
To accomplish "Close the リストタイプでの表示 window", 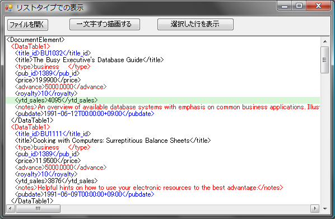I will click(x=318, y=6).
